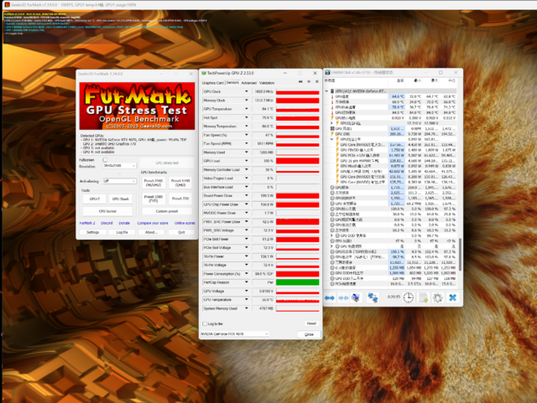Click FurMark Preset:720 button

point(180,199)
